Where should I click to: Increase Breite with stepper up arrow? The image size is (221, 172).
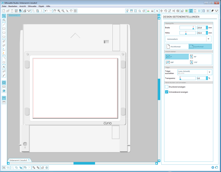click(x=207, y=27)
